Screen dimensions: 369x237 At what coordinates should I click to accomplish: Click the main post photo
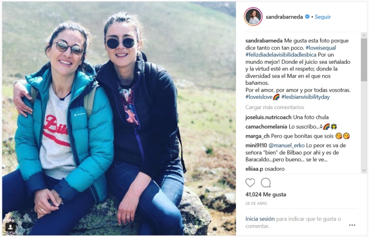point(119,118)
